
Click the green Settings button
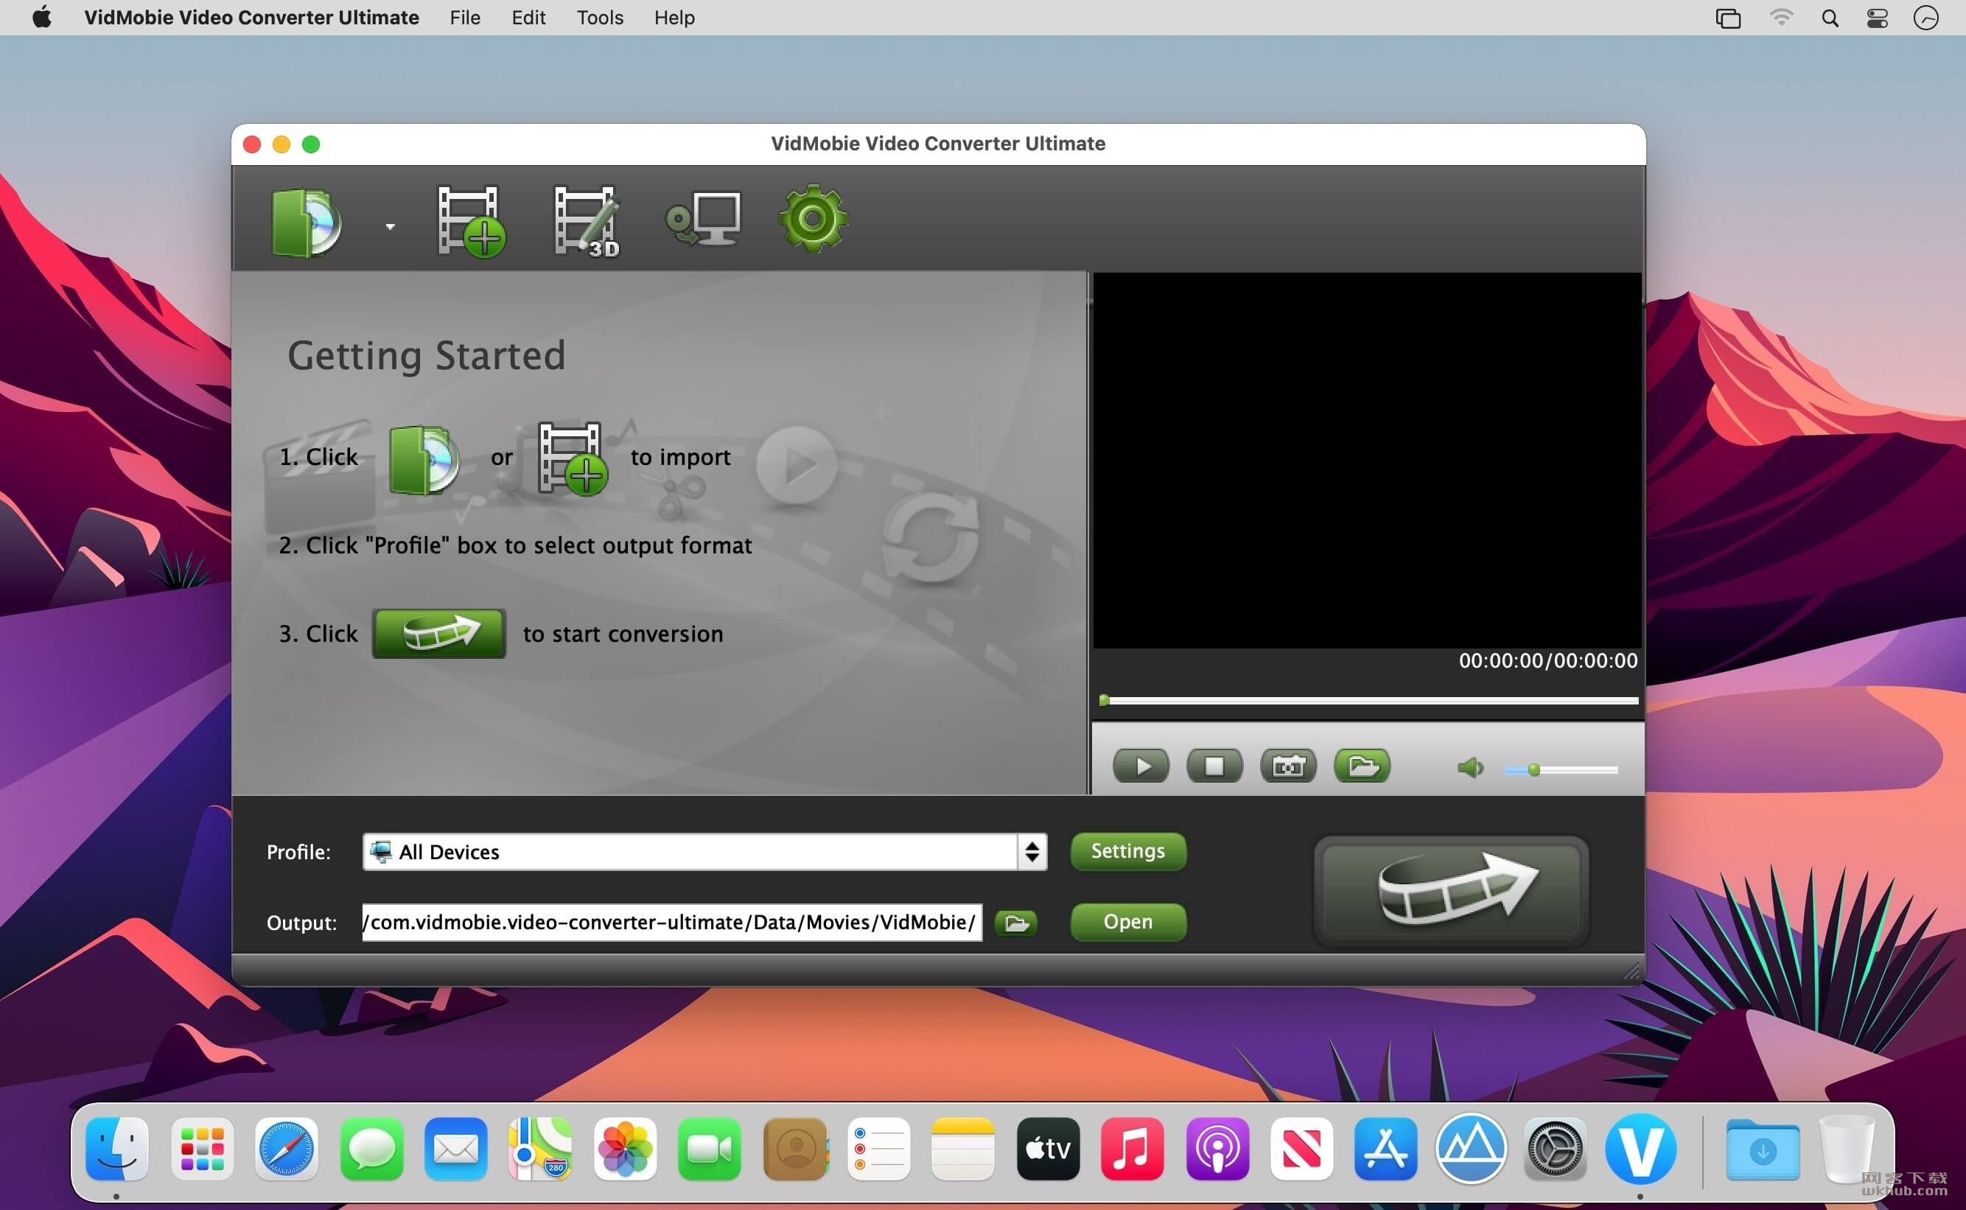pos(1128,850)
